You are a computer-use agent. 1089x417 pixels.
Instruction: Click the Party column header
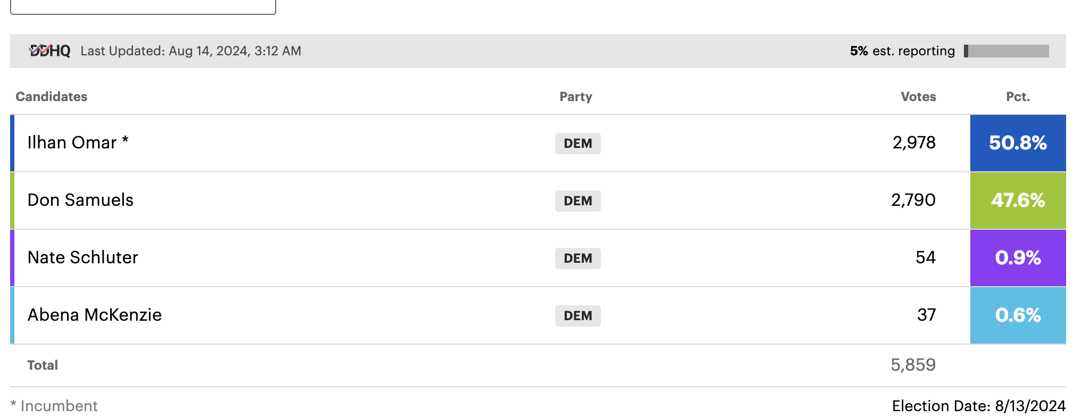(x=575, y=97)
